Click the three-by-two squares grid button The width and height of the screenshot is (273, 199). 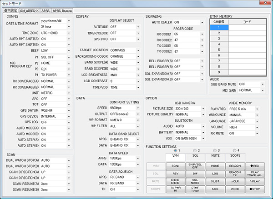click(x=175, y=181)
